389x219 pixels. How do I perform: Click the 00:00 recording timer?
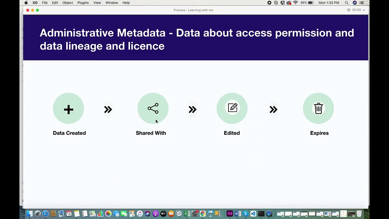pos(356,10)
